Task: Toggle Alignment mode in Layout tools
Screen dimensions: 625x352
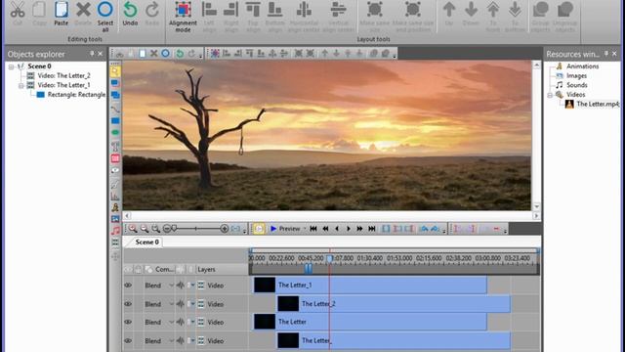Action: (x=183, y=10)
